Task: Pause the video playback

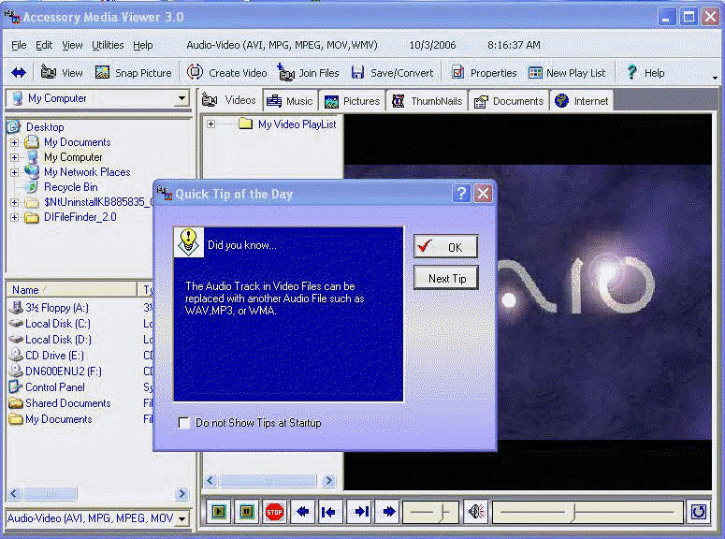Action: [247, 512]
